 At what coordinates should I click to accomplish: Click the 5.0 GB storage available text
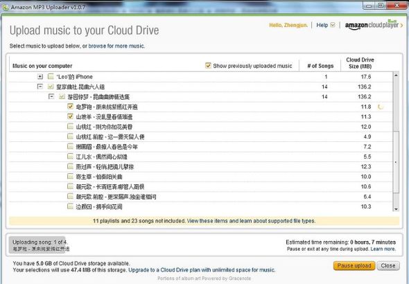point(71,263)
